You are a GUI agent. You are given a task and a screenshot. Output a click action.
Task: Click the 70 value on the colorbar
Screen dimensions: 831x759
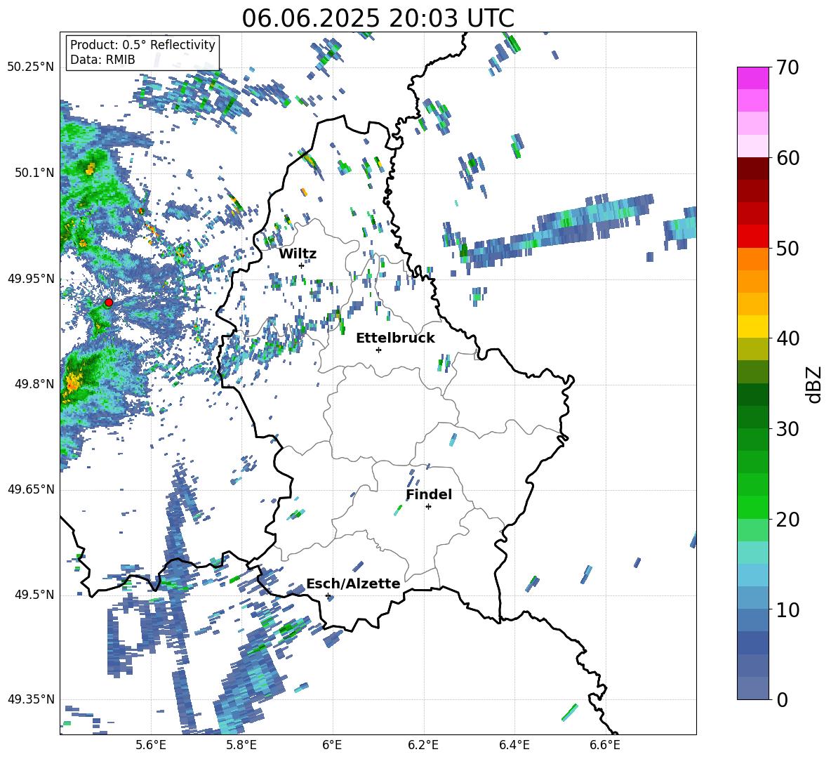pyautogui.click(x=787, y=67)
